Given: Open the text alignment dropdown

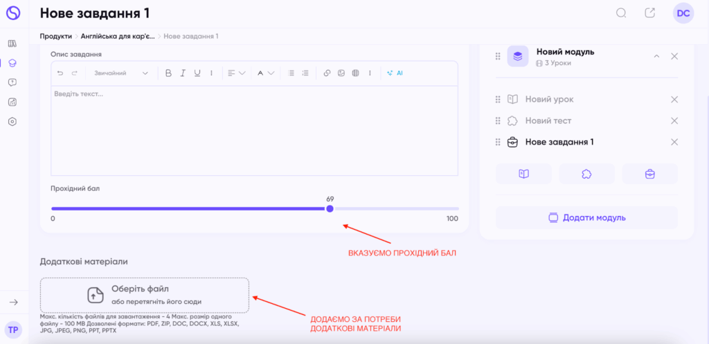Looking at the screenshot, I should coord(237,73).
